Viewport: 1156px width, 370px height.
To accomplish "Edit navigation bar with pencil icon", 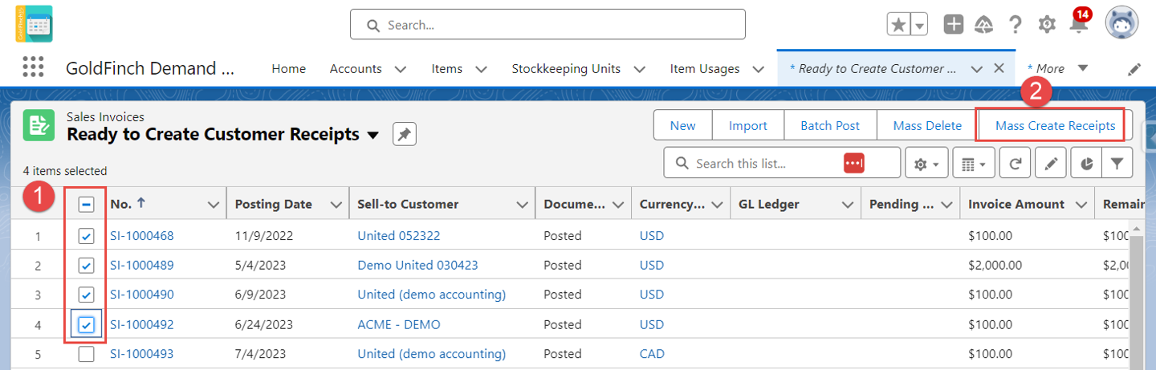I will coord(1134,69).
